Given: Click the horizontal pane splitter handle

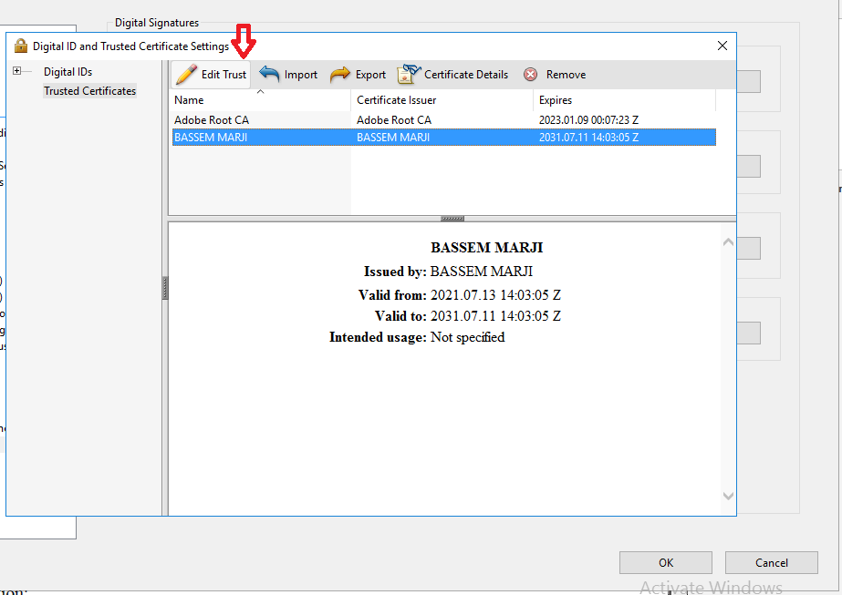Looking at the screenshot, I should pos(452,219).
